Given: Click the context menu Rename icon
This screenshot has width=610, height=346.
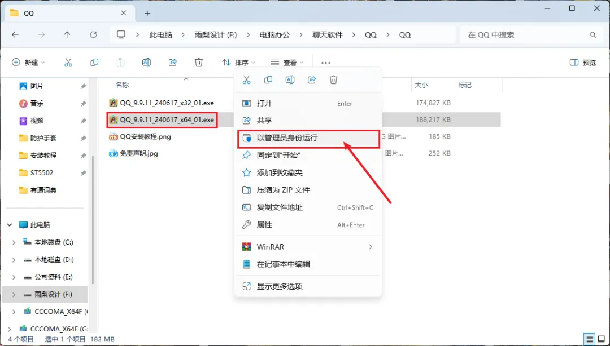Looking at the screenshot, I should coord(290,80).
